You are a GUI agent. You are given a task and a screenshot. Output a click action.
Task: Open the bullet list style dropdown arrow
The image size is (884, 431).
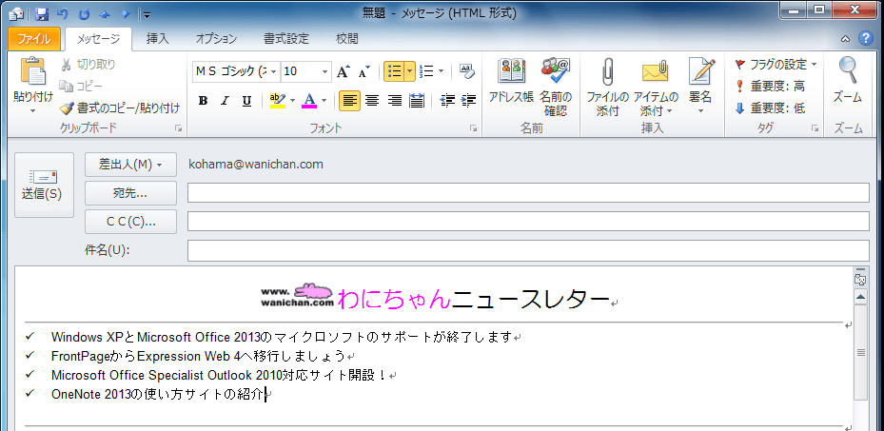click(x=410, y=71)
